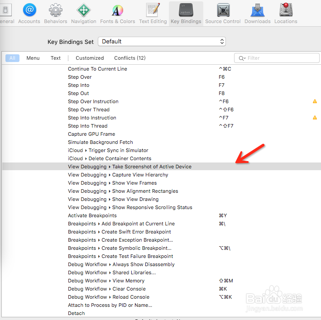This screenshot has width=321, height=320.
Task: Select Show Responsive Scrolling Status row
Action: tap(161, 207)
